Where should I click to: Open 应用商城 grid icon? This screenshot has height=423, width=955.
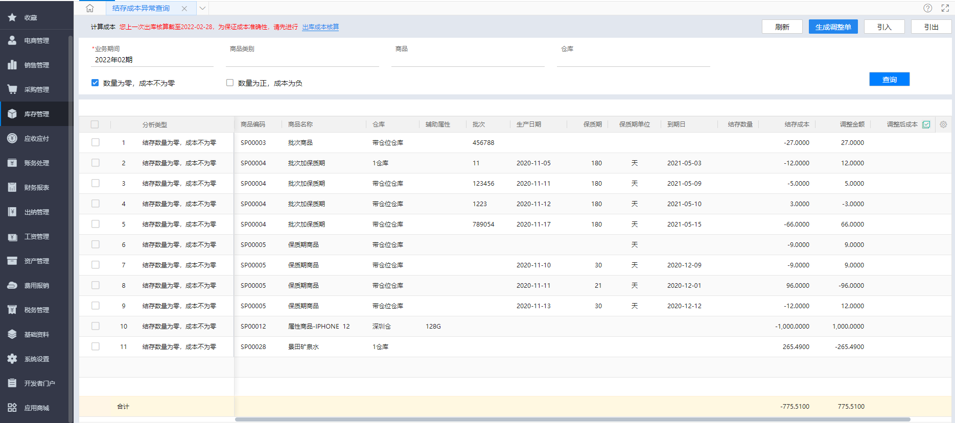(x=12, y=408)
